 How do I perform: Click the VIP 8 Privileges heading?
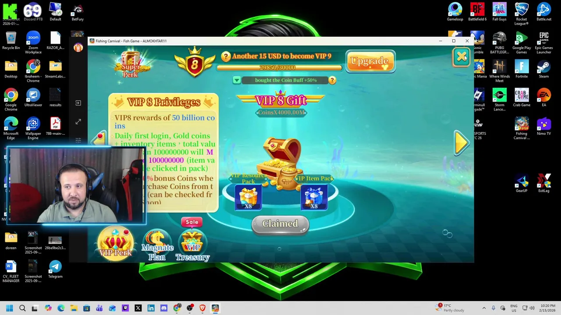[163, 102]
